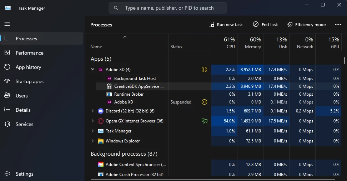This screenshot has width=347, height=181.
Task: Sort by CPU column showing 61%
Action: pos(224,42)
